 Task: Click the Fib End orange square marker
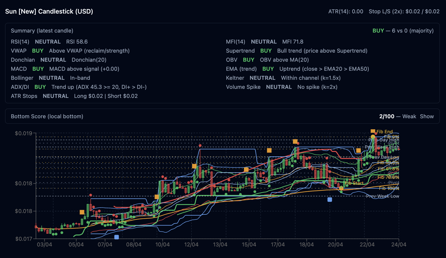pos(373,131)
